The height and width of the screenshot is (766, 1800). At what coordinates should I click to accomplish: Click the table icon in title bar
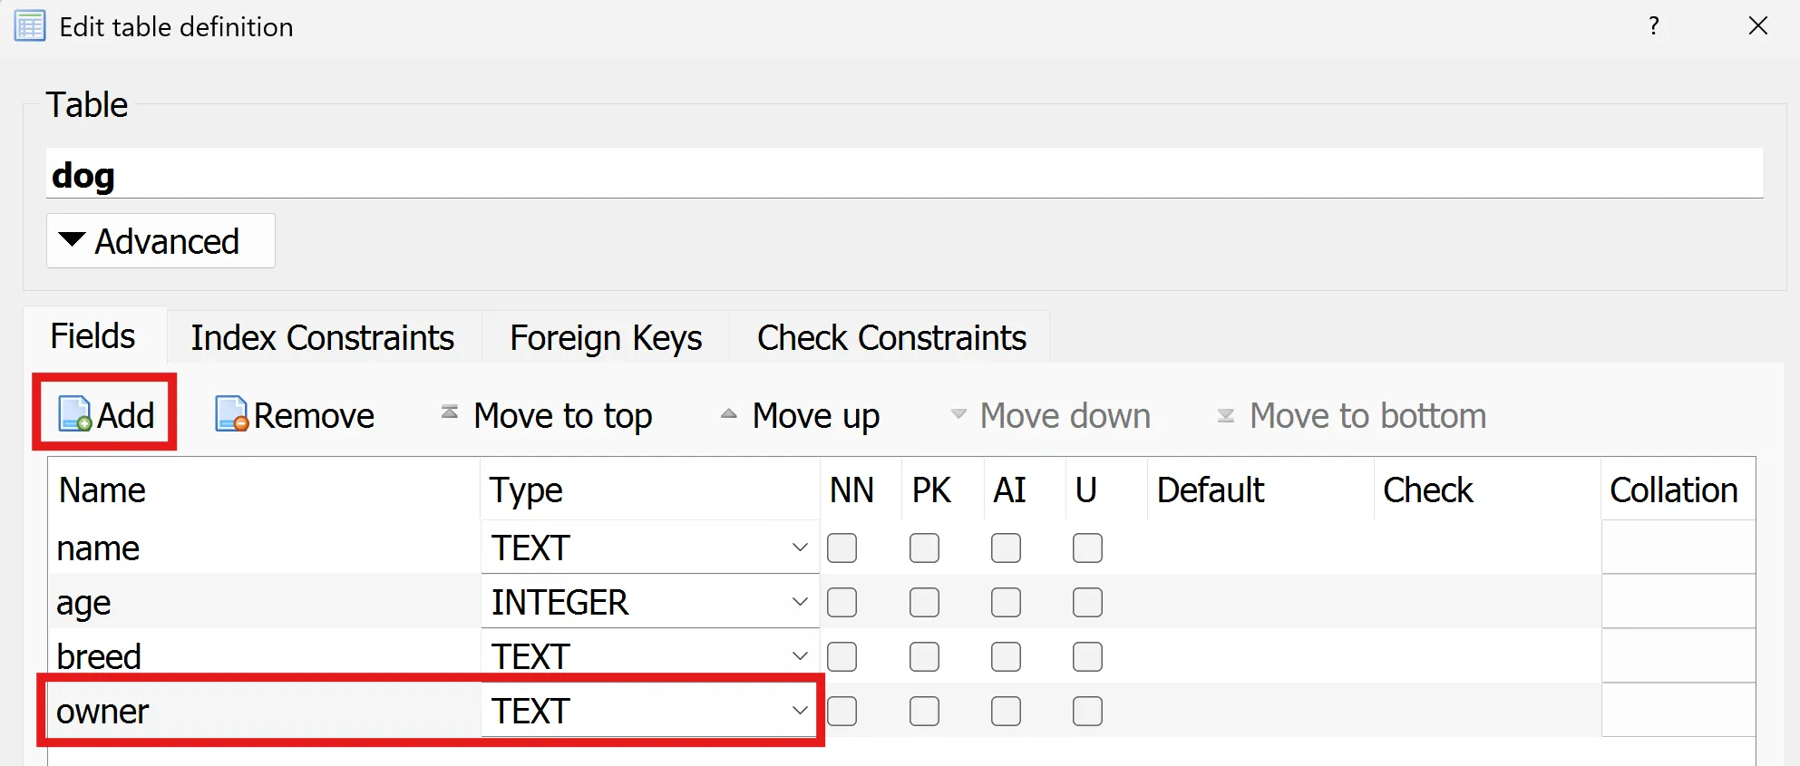[x=30, y=26]
